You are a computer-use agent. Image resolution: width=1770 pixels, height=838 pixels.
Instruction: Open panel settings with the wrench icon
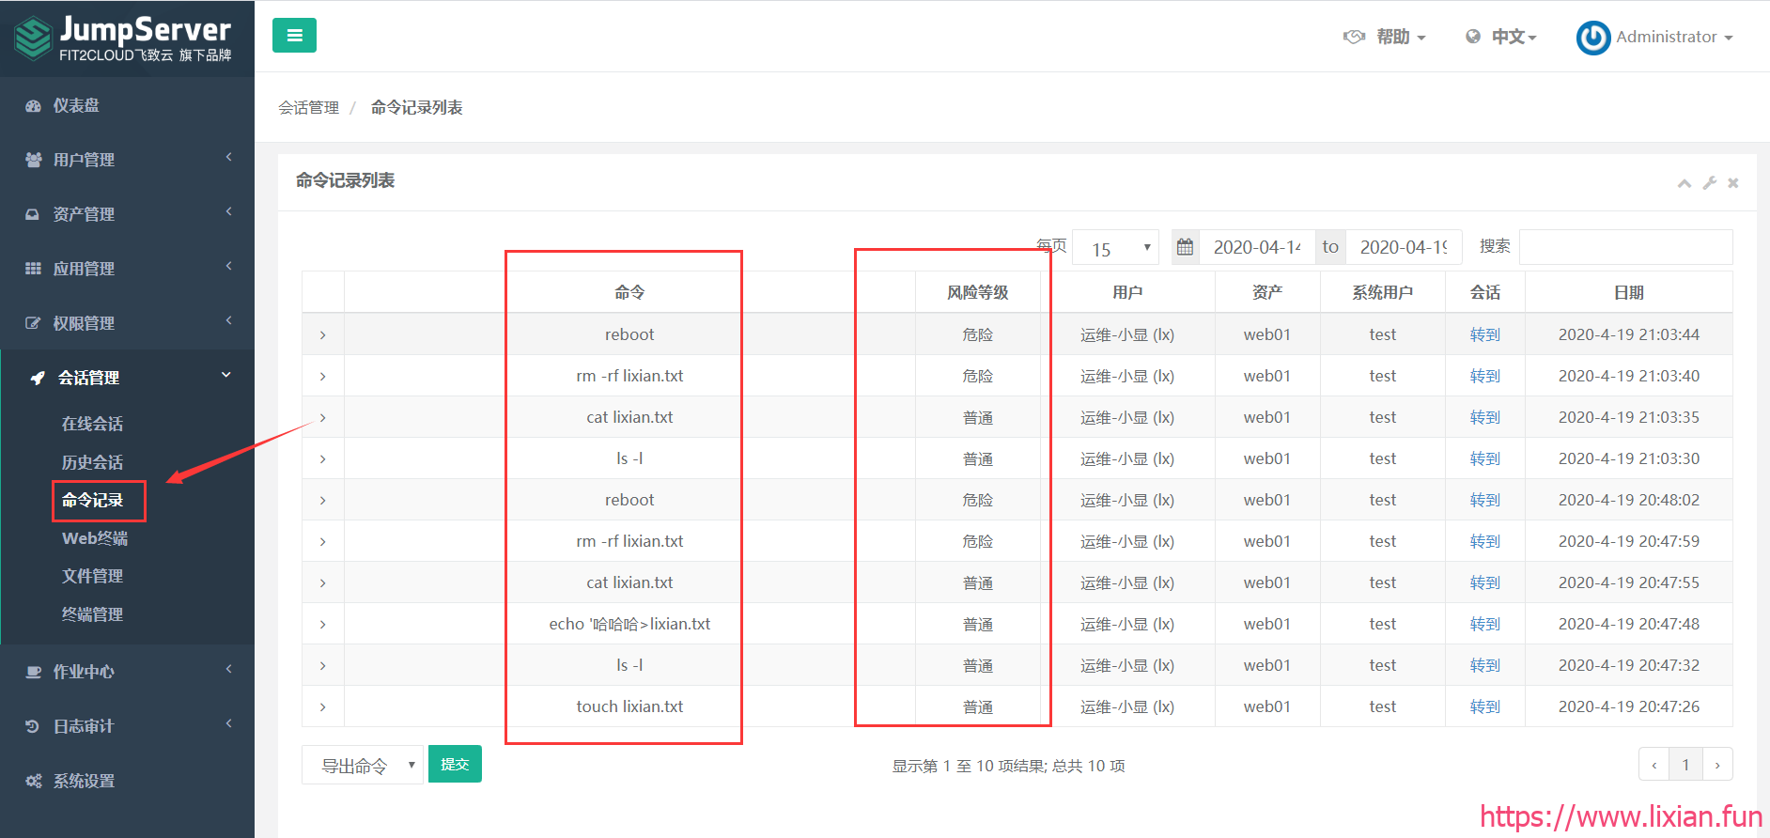pos(1710,183)
